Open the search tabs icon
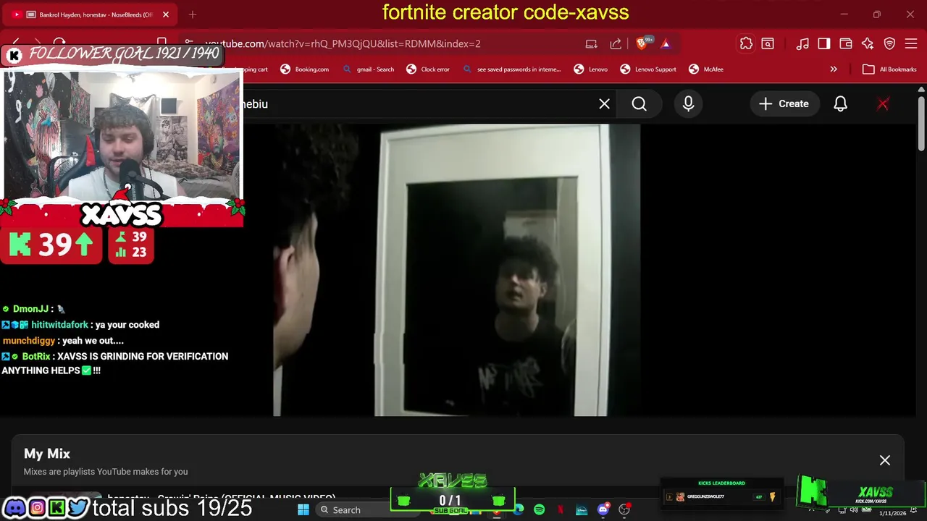The image size is (927, 521). (768, 43)
